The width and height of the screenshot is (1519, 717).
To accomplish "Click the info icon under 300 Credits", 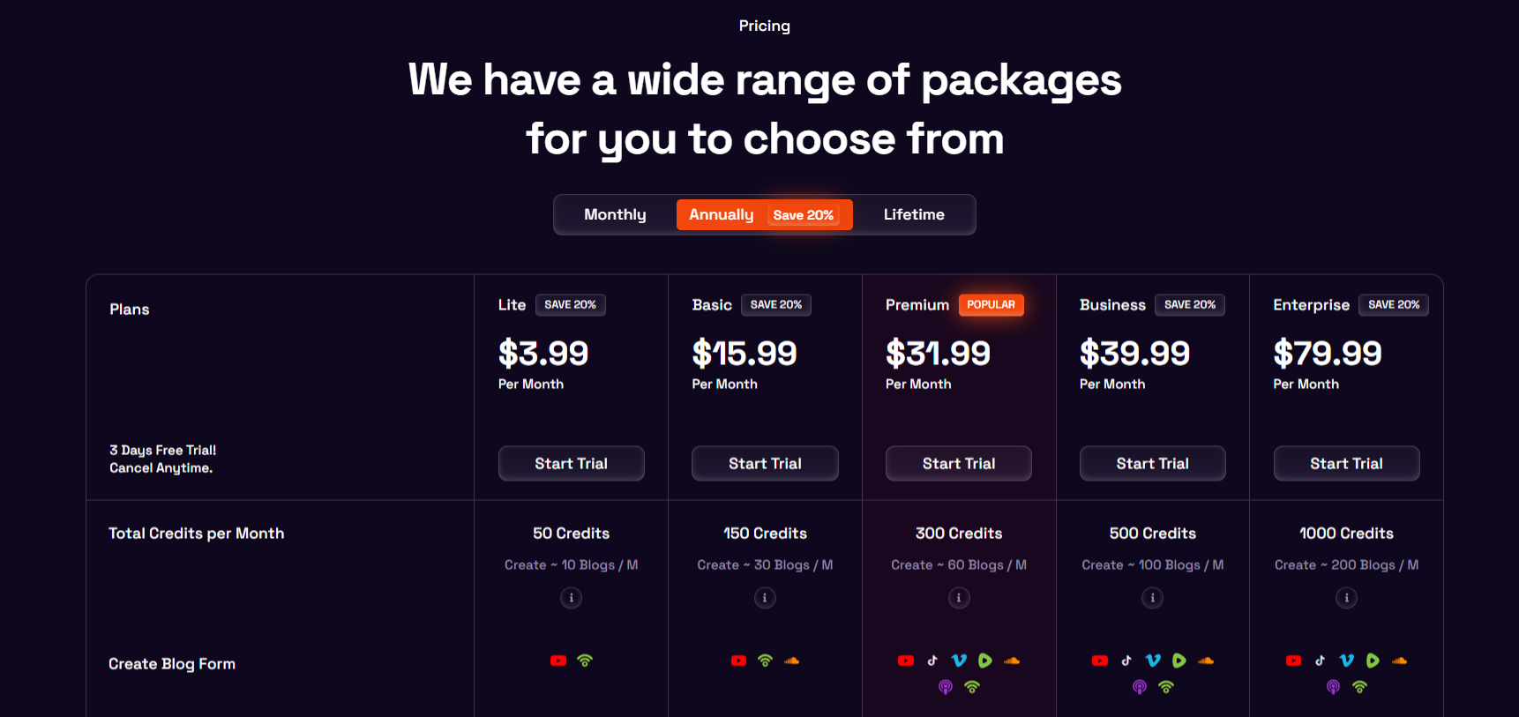I will 959,597.
